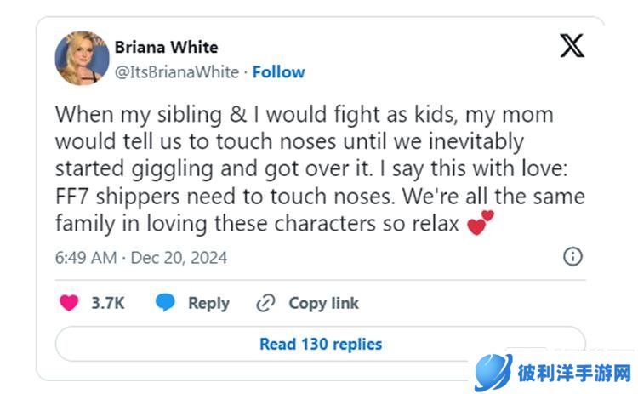Click the blue watermark globe logo
638x394 pixels.
(493, 373)
